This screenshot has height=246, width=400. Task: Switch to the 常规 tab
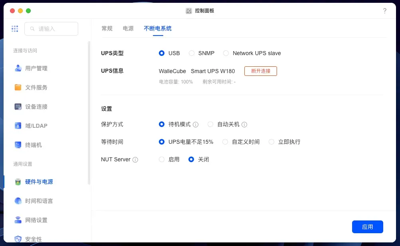click(107, 28)
